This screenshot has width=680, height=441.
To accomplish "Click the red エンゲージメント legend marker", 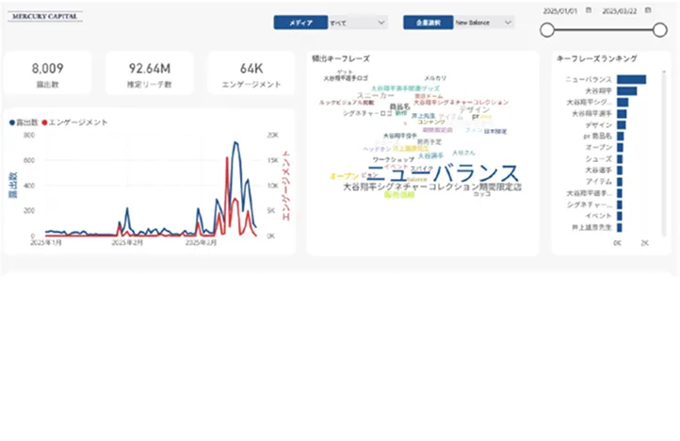I will [44, 122].
